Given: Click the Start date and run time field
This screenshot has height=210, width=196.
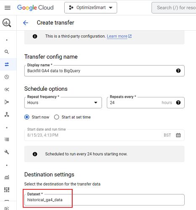Looking at the screenshot, I should point(105,135).
